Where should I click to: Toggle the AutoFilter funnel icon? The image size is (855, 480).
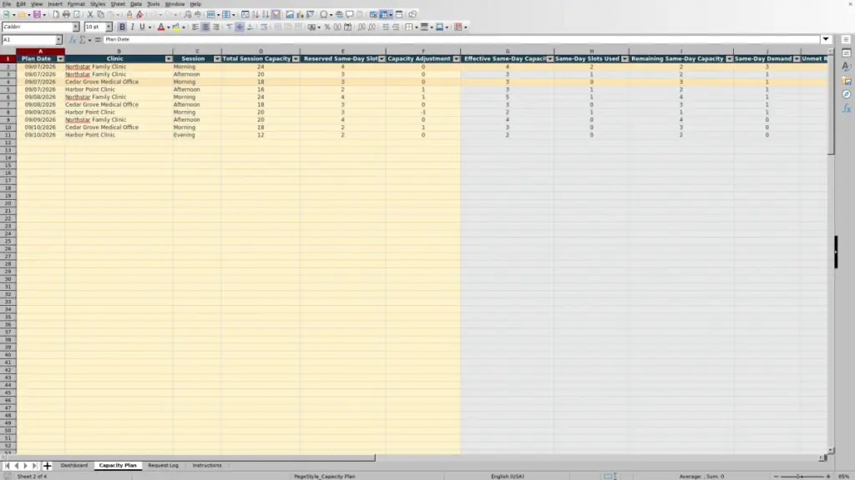(276, 14)
